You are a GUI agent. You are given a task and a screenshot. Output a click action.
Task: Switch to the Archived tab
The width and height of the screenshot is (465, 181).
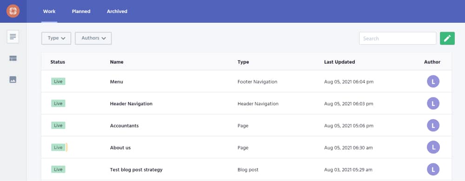[x=117, y=11]
